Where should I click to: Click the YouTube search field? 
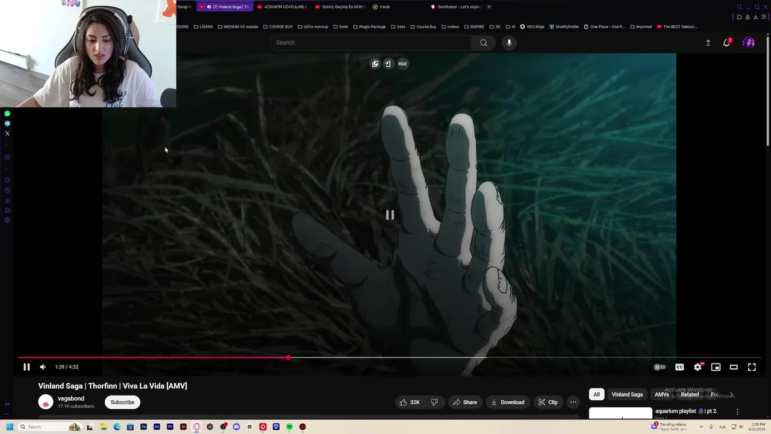point(370,43)
